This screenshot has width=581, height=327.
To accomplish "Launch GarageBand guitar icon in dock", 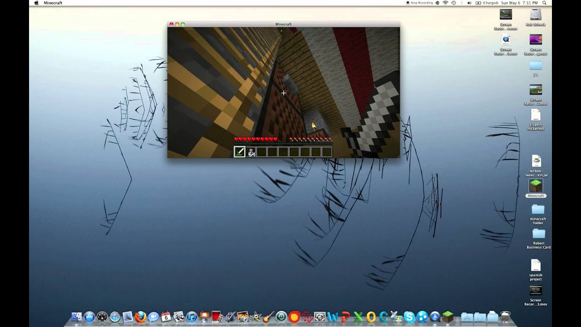I will point(268,317).
